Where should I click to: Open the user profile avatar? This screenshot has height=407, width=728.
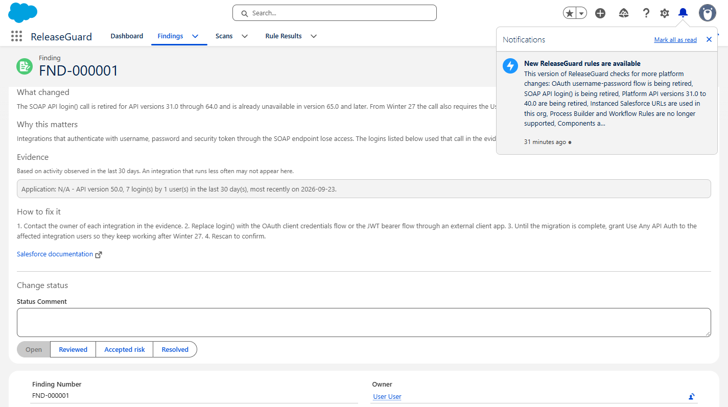click(x=708, y=13)
